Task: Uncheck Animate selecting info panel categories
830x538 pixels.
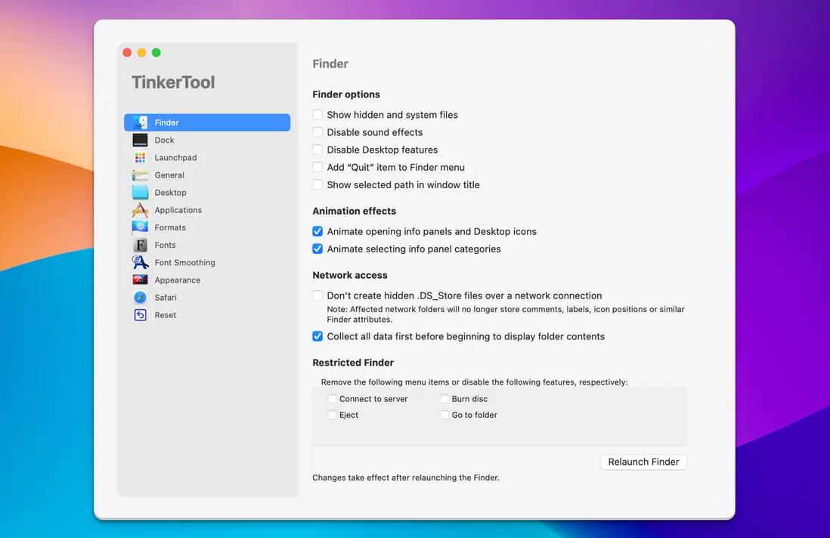Action: [x=317, y=249]
